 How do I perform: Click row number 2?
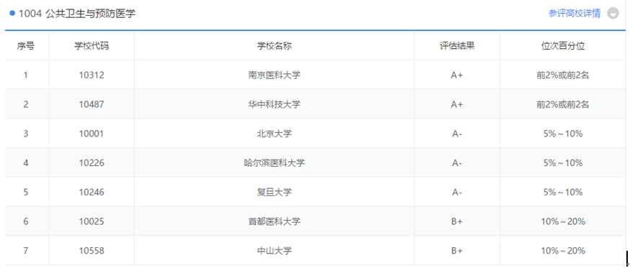tap(26, 104)
